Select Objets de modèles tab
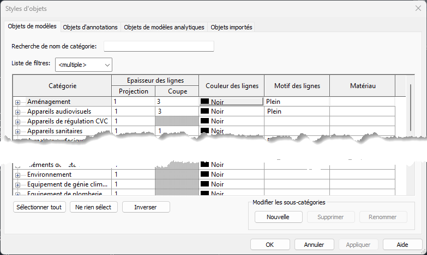Image resolution: width=427 pixels, height=255 pixels. point(32,26)
